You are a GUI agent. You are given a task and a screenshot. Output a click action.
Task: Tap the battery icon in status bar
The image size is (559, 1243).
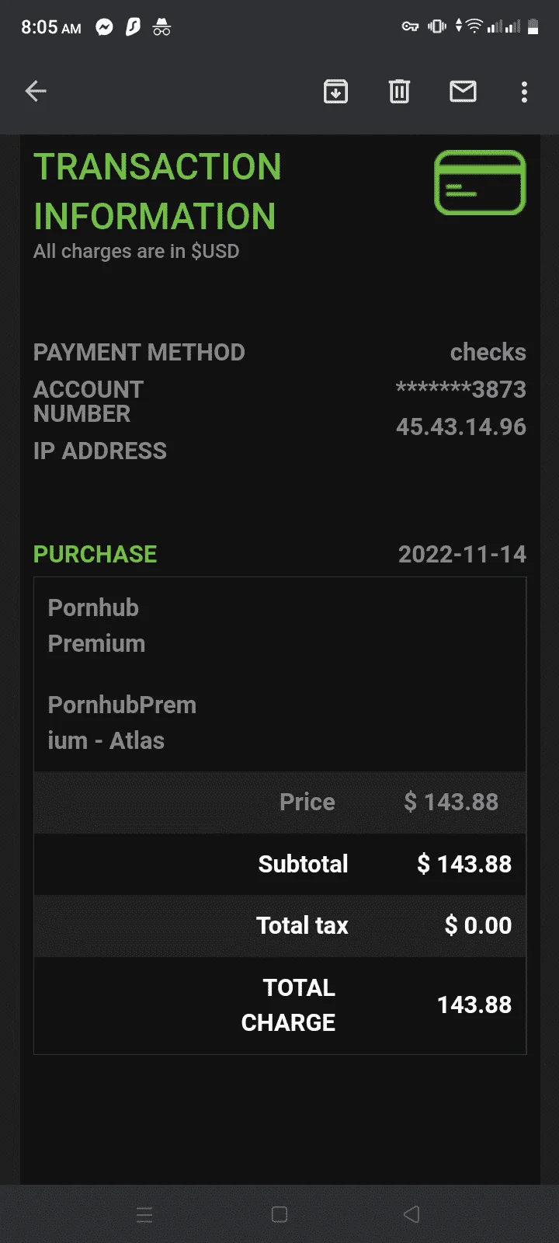pyautogui.click(x=533, y=26)
